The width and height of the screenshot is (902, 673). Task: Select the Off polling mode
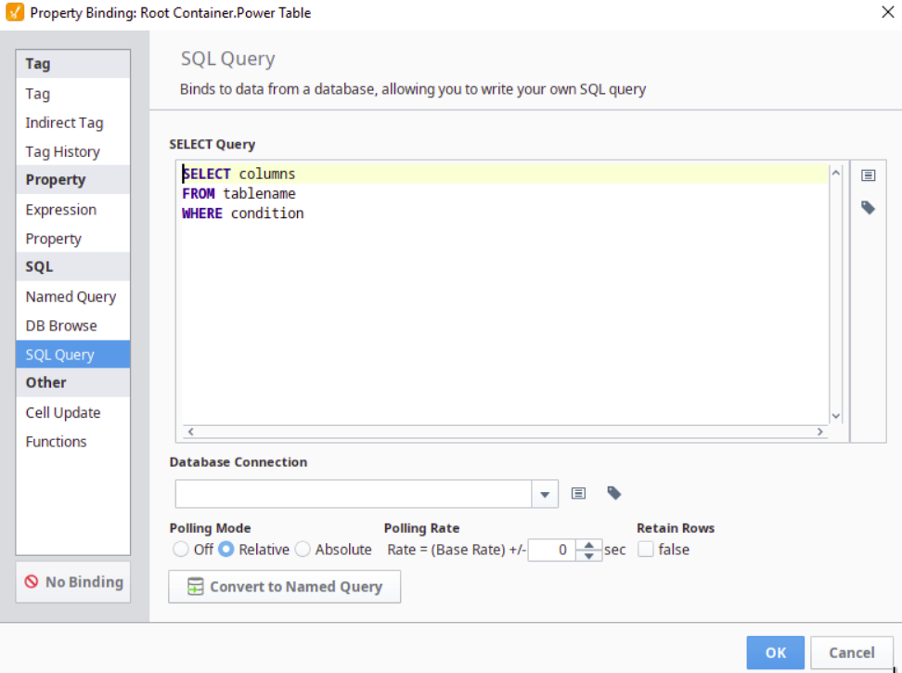[x=181, y=550]
